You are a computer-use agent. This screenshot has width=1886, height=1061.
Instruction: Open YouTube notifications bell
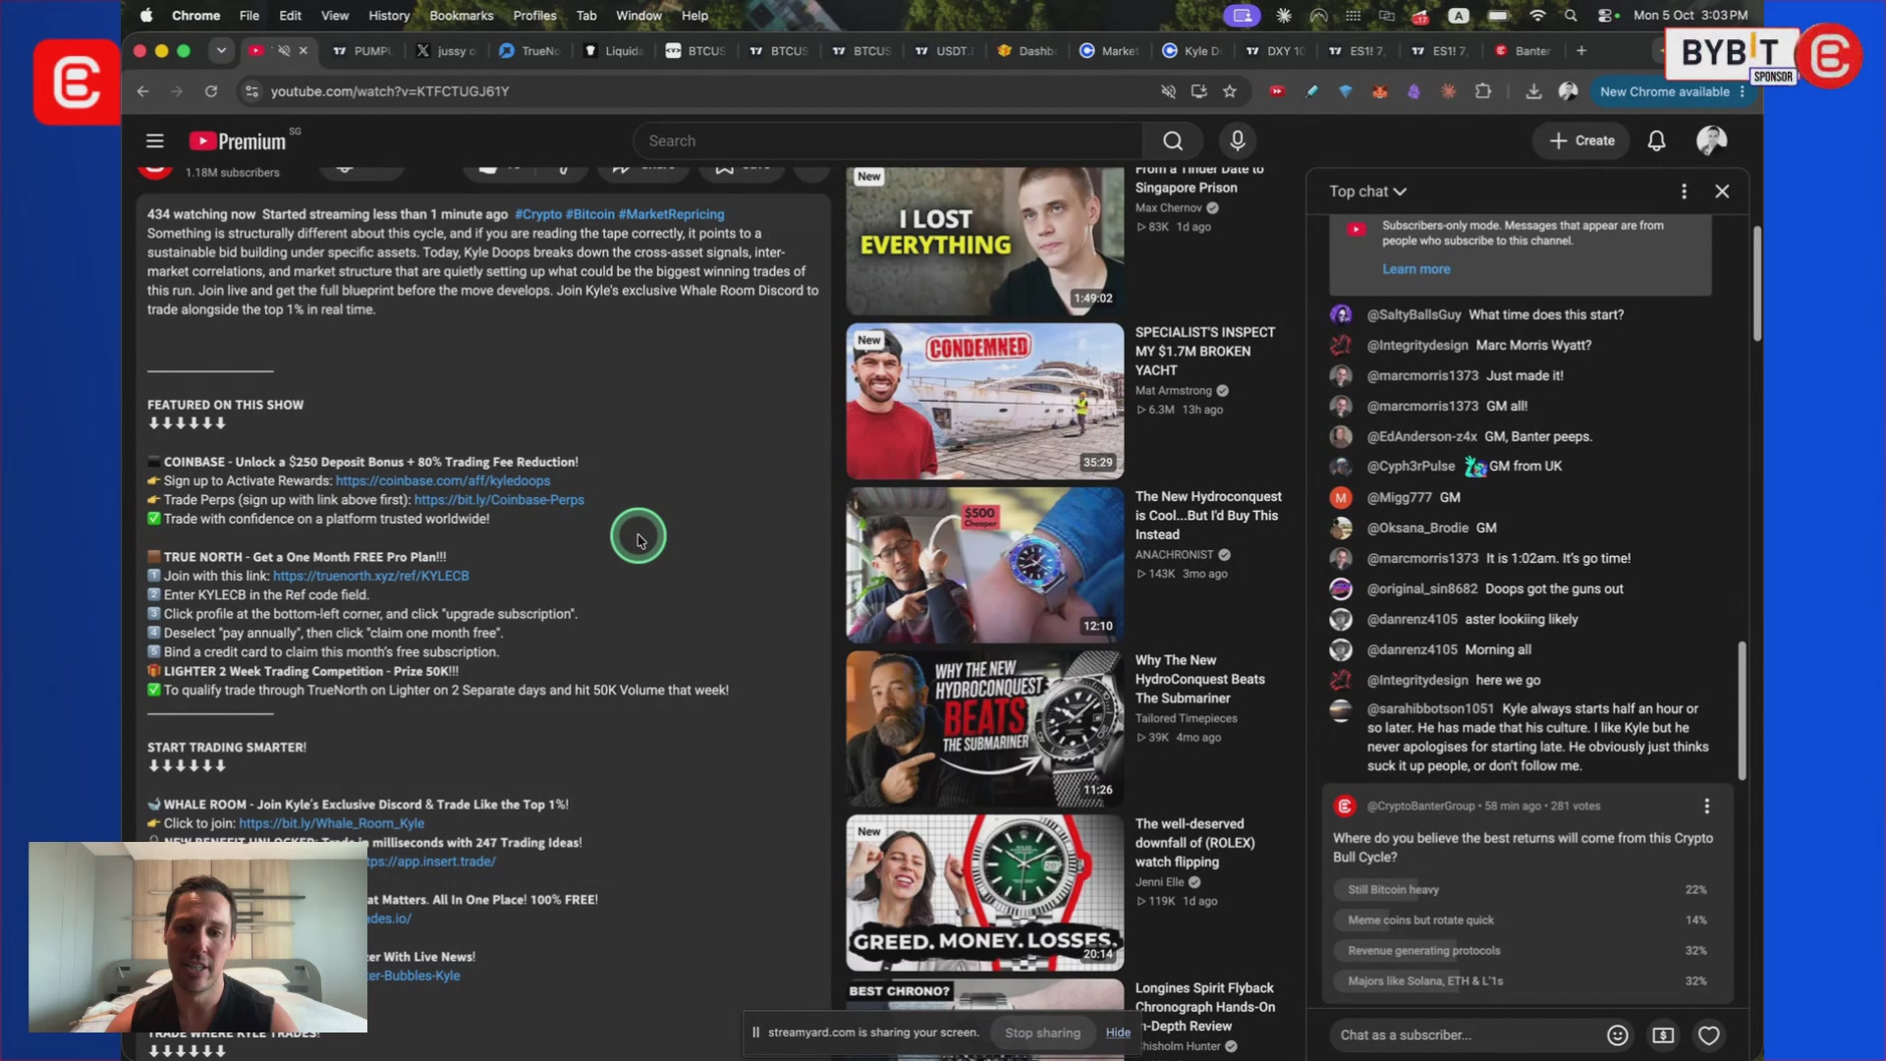1656,140
